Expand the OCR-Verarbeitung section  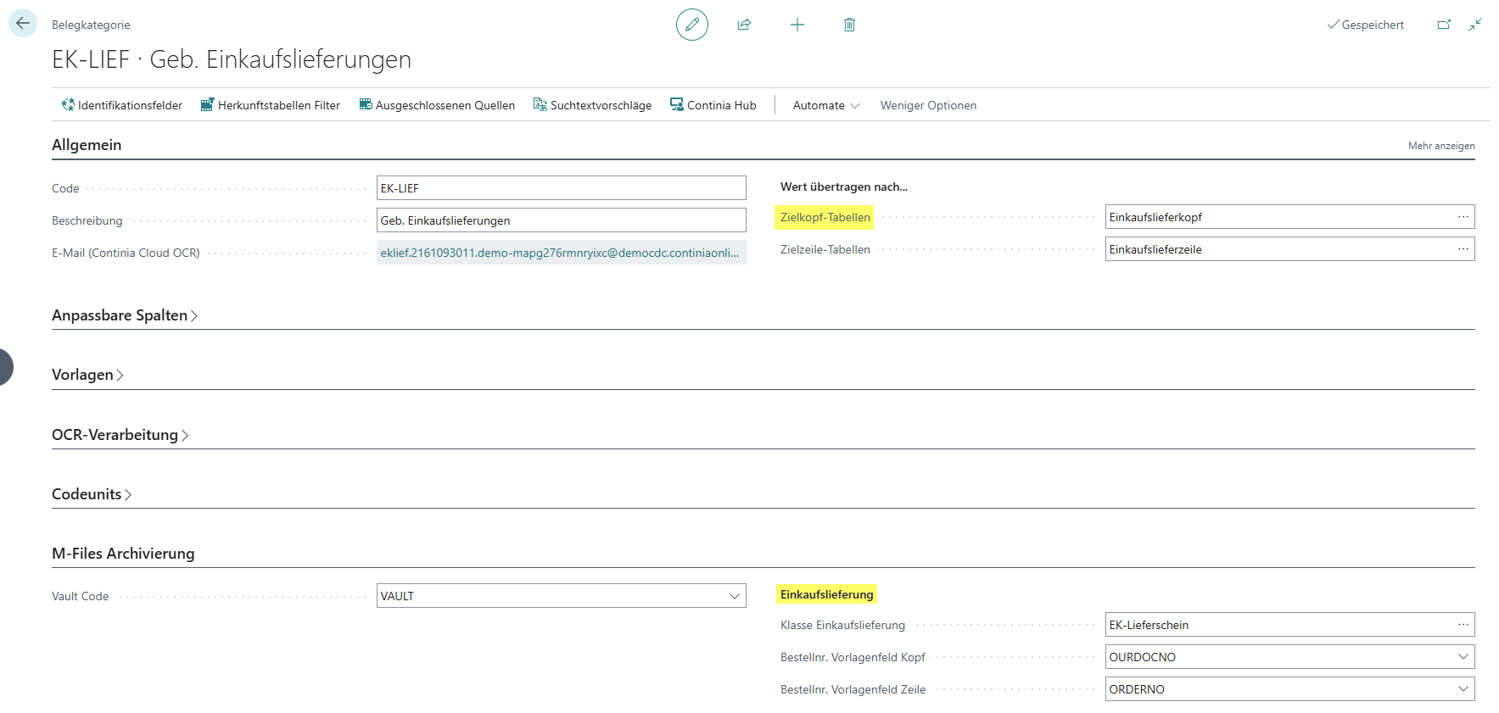click(x=120, y=435)
